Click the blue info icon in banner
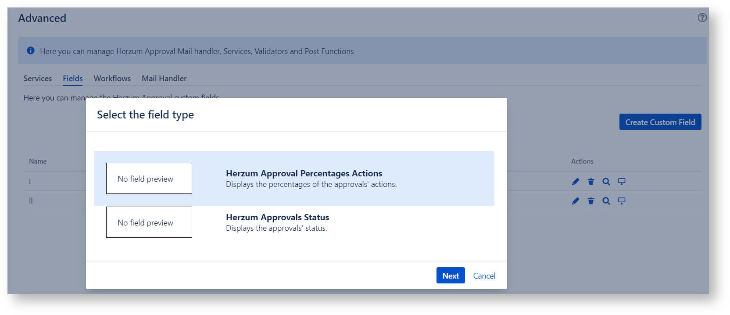Viewport: 730px width, 315px height. [x=31, y=51]
